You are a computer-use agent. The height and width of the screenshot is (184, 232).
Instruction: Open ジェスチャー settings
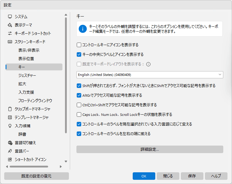(x=27, y=76)
